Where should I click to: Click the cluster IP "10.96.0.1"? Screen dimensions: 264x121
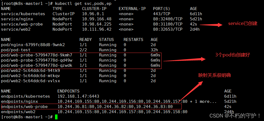[x=93, y=14]
